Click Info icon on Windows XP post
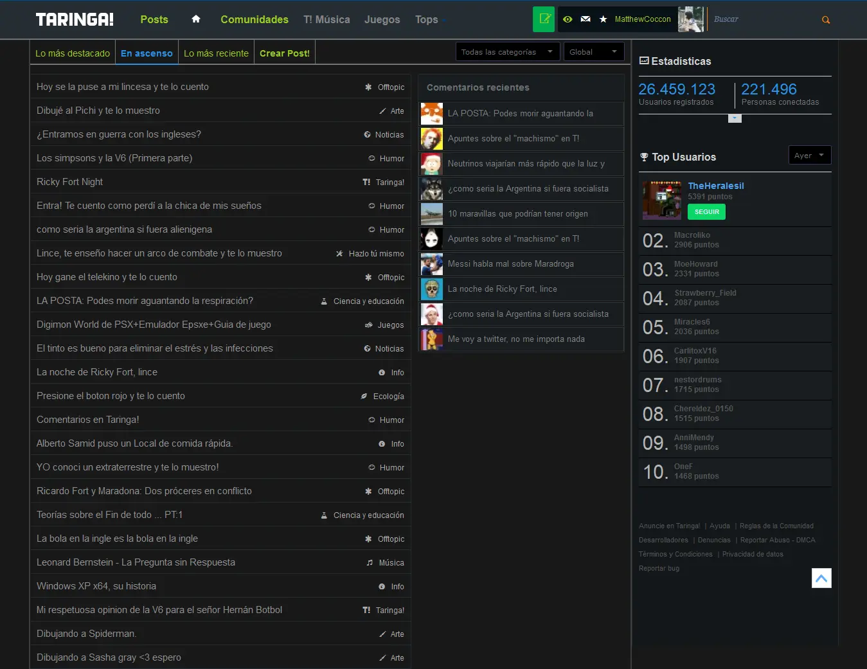 pos(382,587)
